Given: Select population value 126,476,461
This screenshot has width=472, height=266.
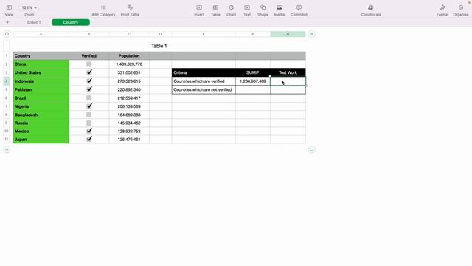Looking at the screenshot, I should [x=129, y=140].
